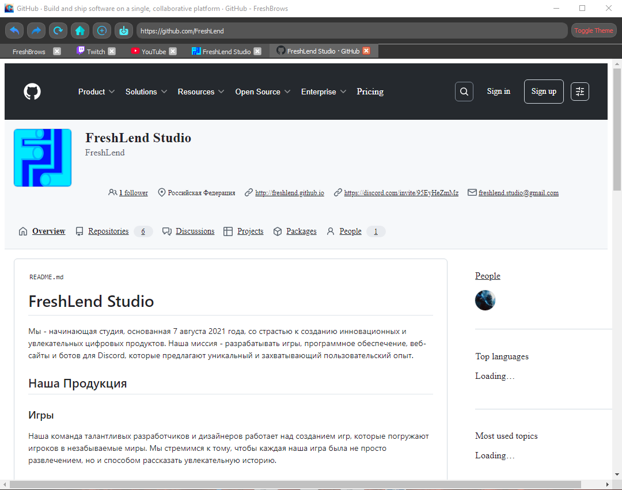Open the Packages section
This screenshot has width=622, height=490.
[301, 231]
